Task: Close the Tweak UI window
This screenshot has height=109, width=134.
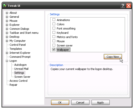Action: pos(128,6)
